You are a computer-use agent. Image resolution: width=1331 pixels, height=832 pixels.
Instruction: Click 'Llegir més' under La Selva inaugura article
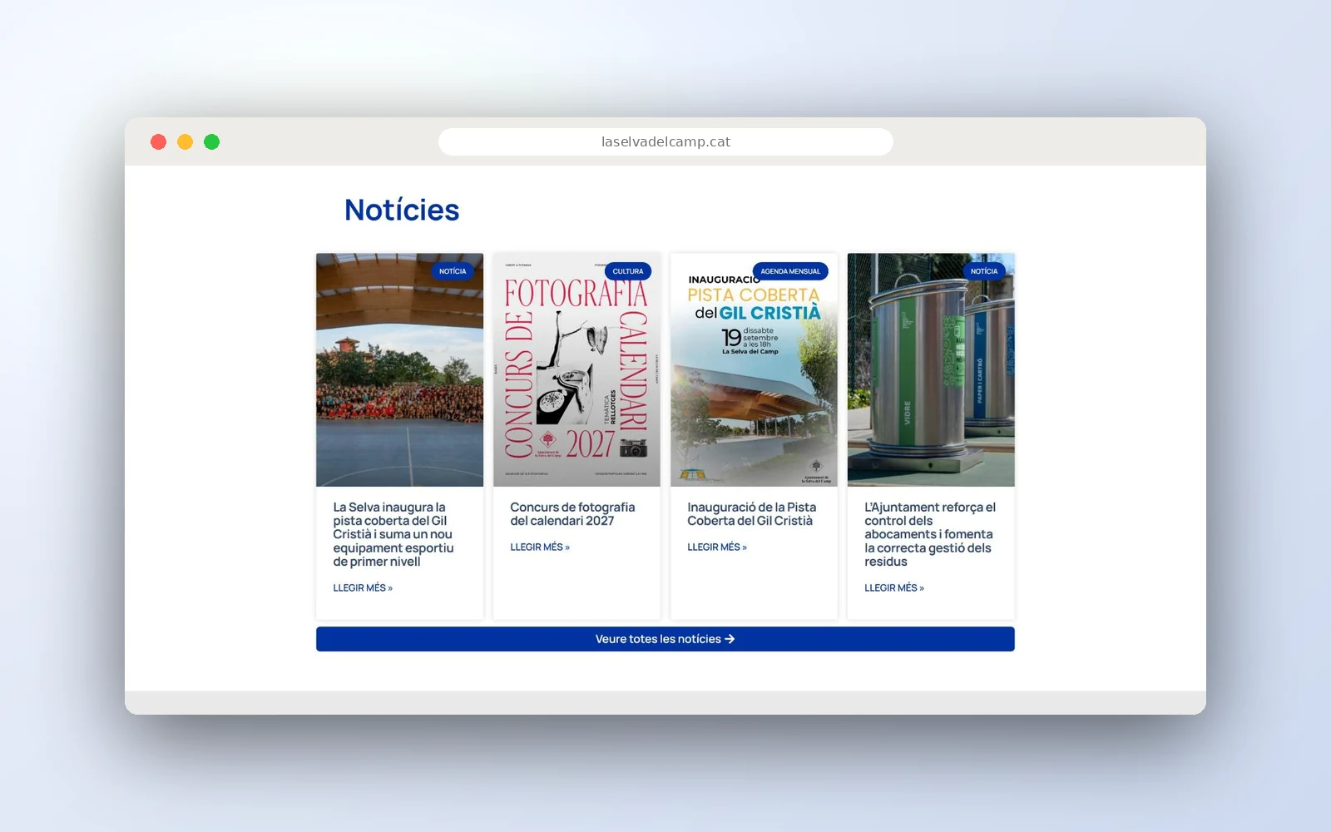[x=363, y=588]
